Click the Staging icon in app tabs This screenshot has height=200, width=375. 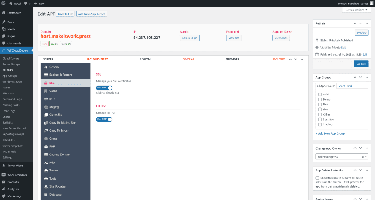tap(46, 107)
